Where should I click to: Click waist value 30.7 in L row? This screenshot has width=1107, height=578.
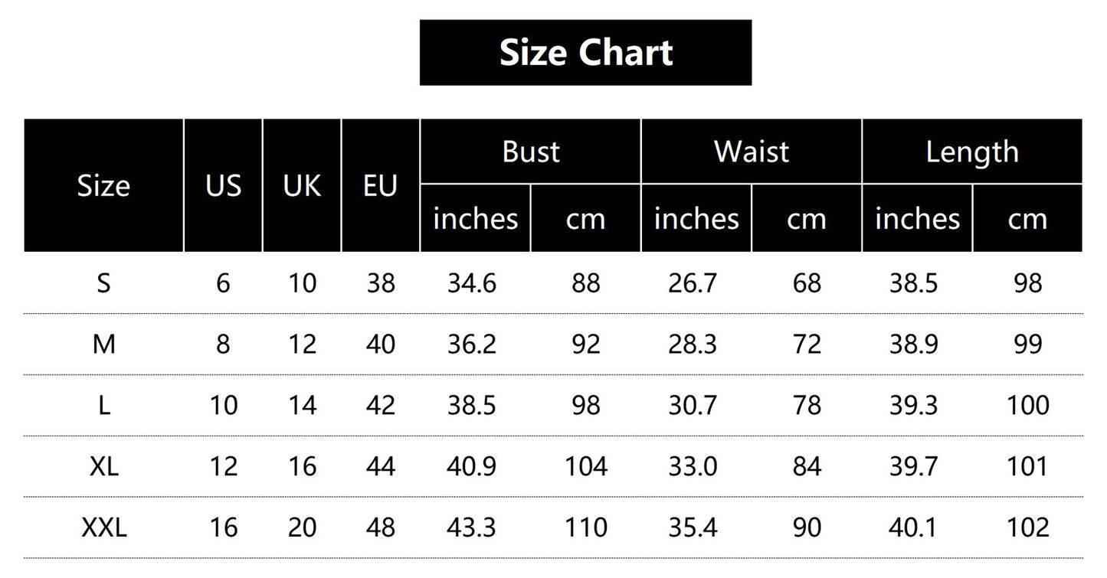coord(693,406)
